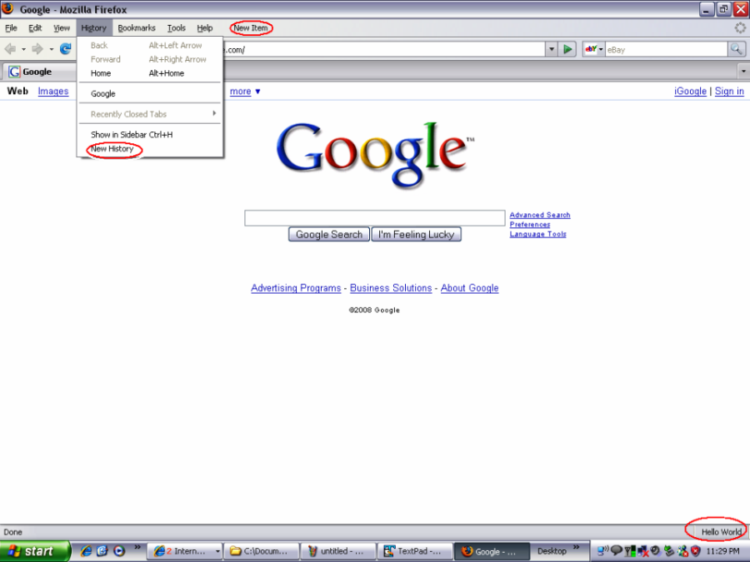Click the magnifier search button in the eBay box
Screen dimensions: 750x562
click(736, 49)
